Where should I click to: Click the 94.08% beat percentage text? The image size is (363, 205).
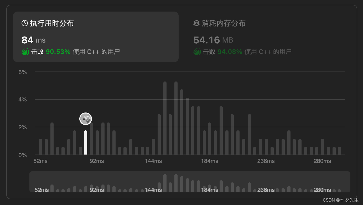[230, 52]
